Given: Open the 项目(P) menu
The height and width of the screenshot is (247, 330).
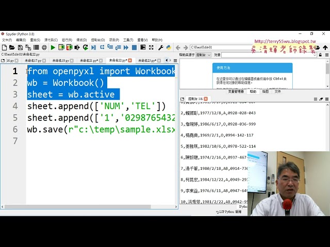Looking at the screenshot, I should click(114, 40).
